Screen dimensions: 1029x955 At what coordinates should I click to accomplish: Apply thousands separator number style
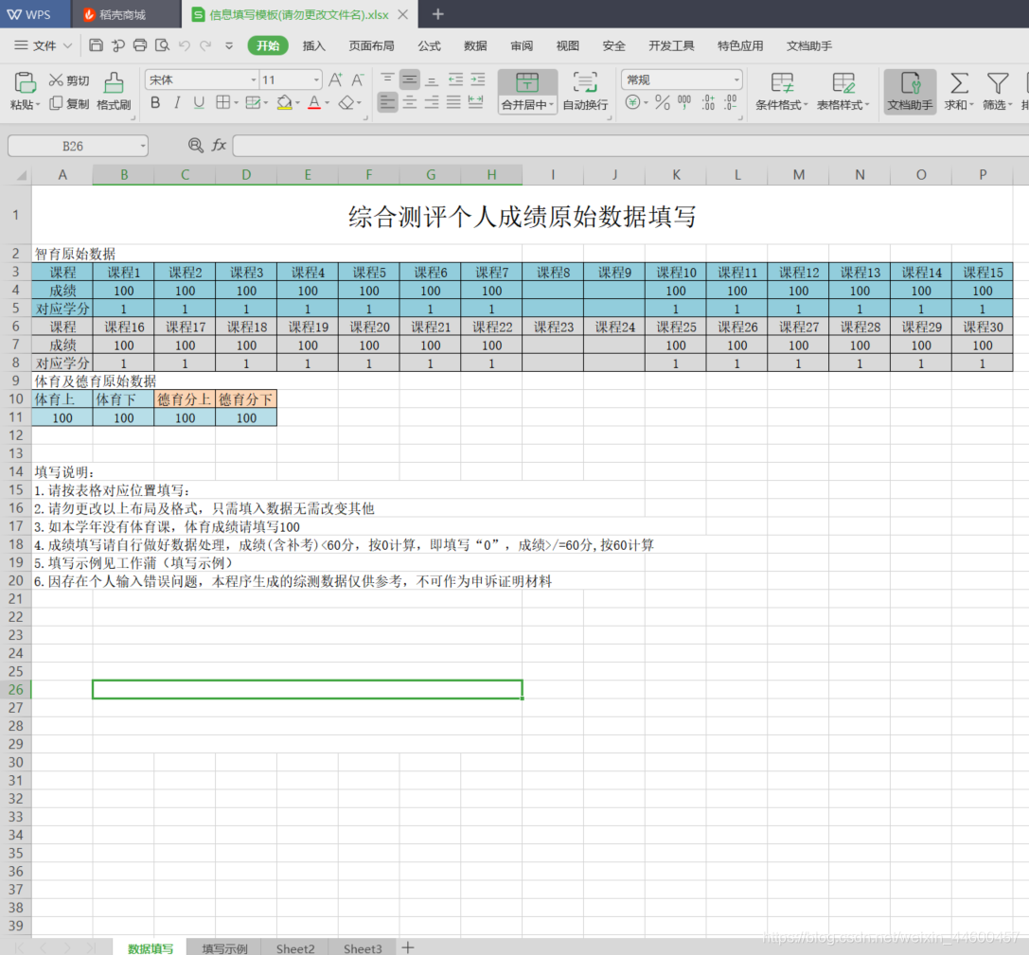coord(684,102)
